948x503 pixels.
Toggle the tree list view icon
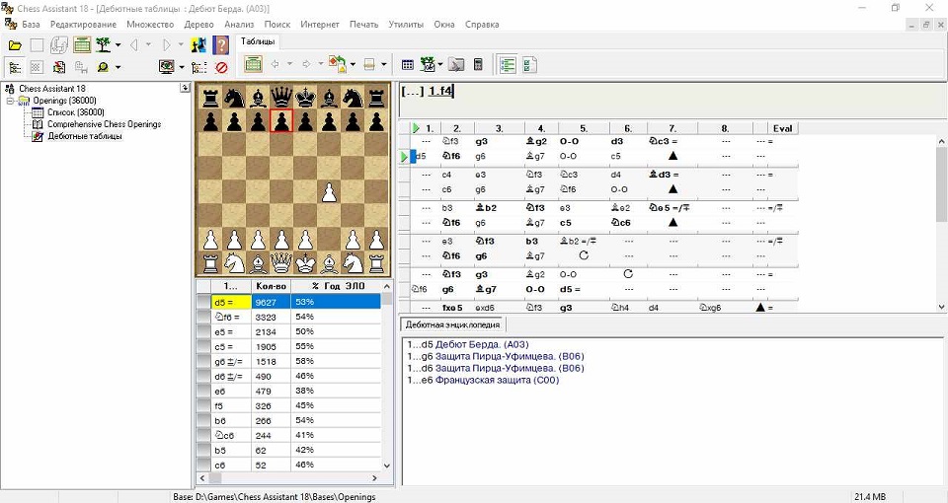click(508, 65)
